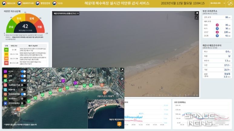234x131 pixels.
Task: Turn off the 부이 buoy layer switch
Action: [x=23, y=76]
